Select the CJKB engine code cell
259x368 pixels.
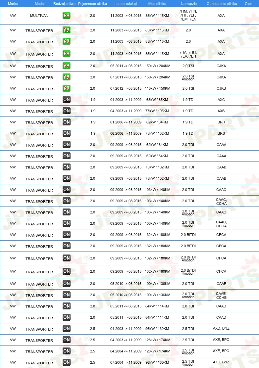pyautogui.click(x=221, y=88)
